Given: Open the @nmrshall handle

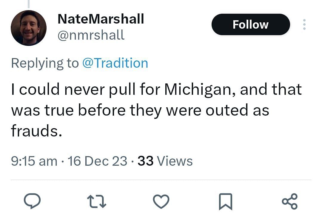Looking at the screenshot, I should click(x=91, y=35).
